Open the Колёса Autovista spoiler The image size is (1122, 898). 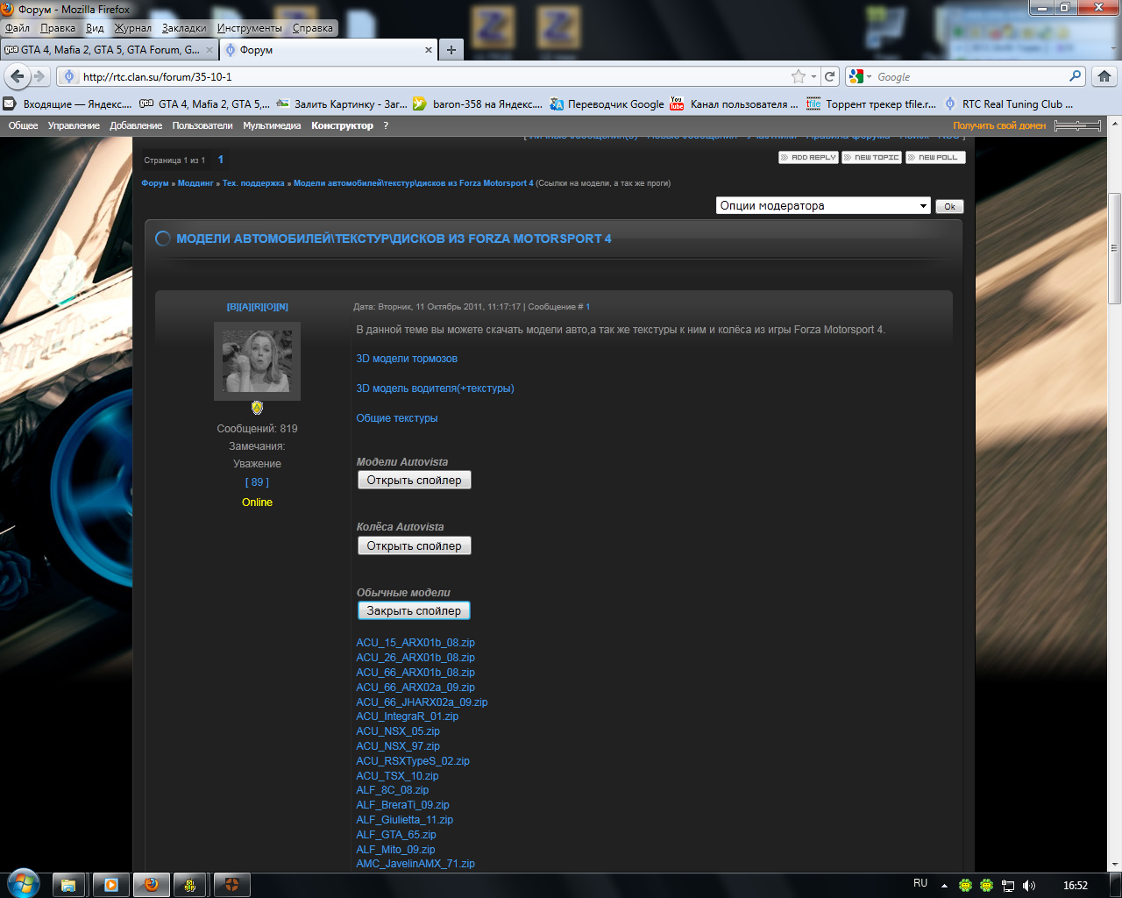(x=414, y=545)
